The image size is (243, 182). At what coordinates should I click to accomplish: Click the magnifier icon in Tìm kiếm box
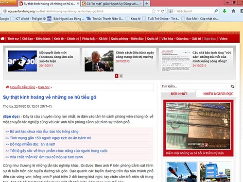coord(232,86)
